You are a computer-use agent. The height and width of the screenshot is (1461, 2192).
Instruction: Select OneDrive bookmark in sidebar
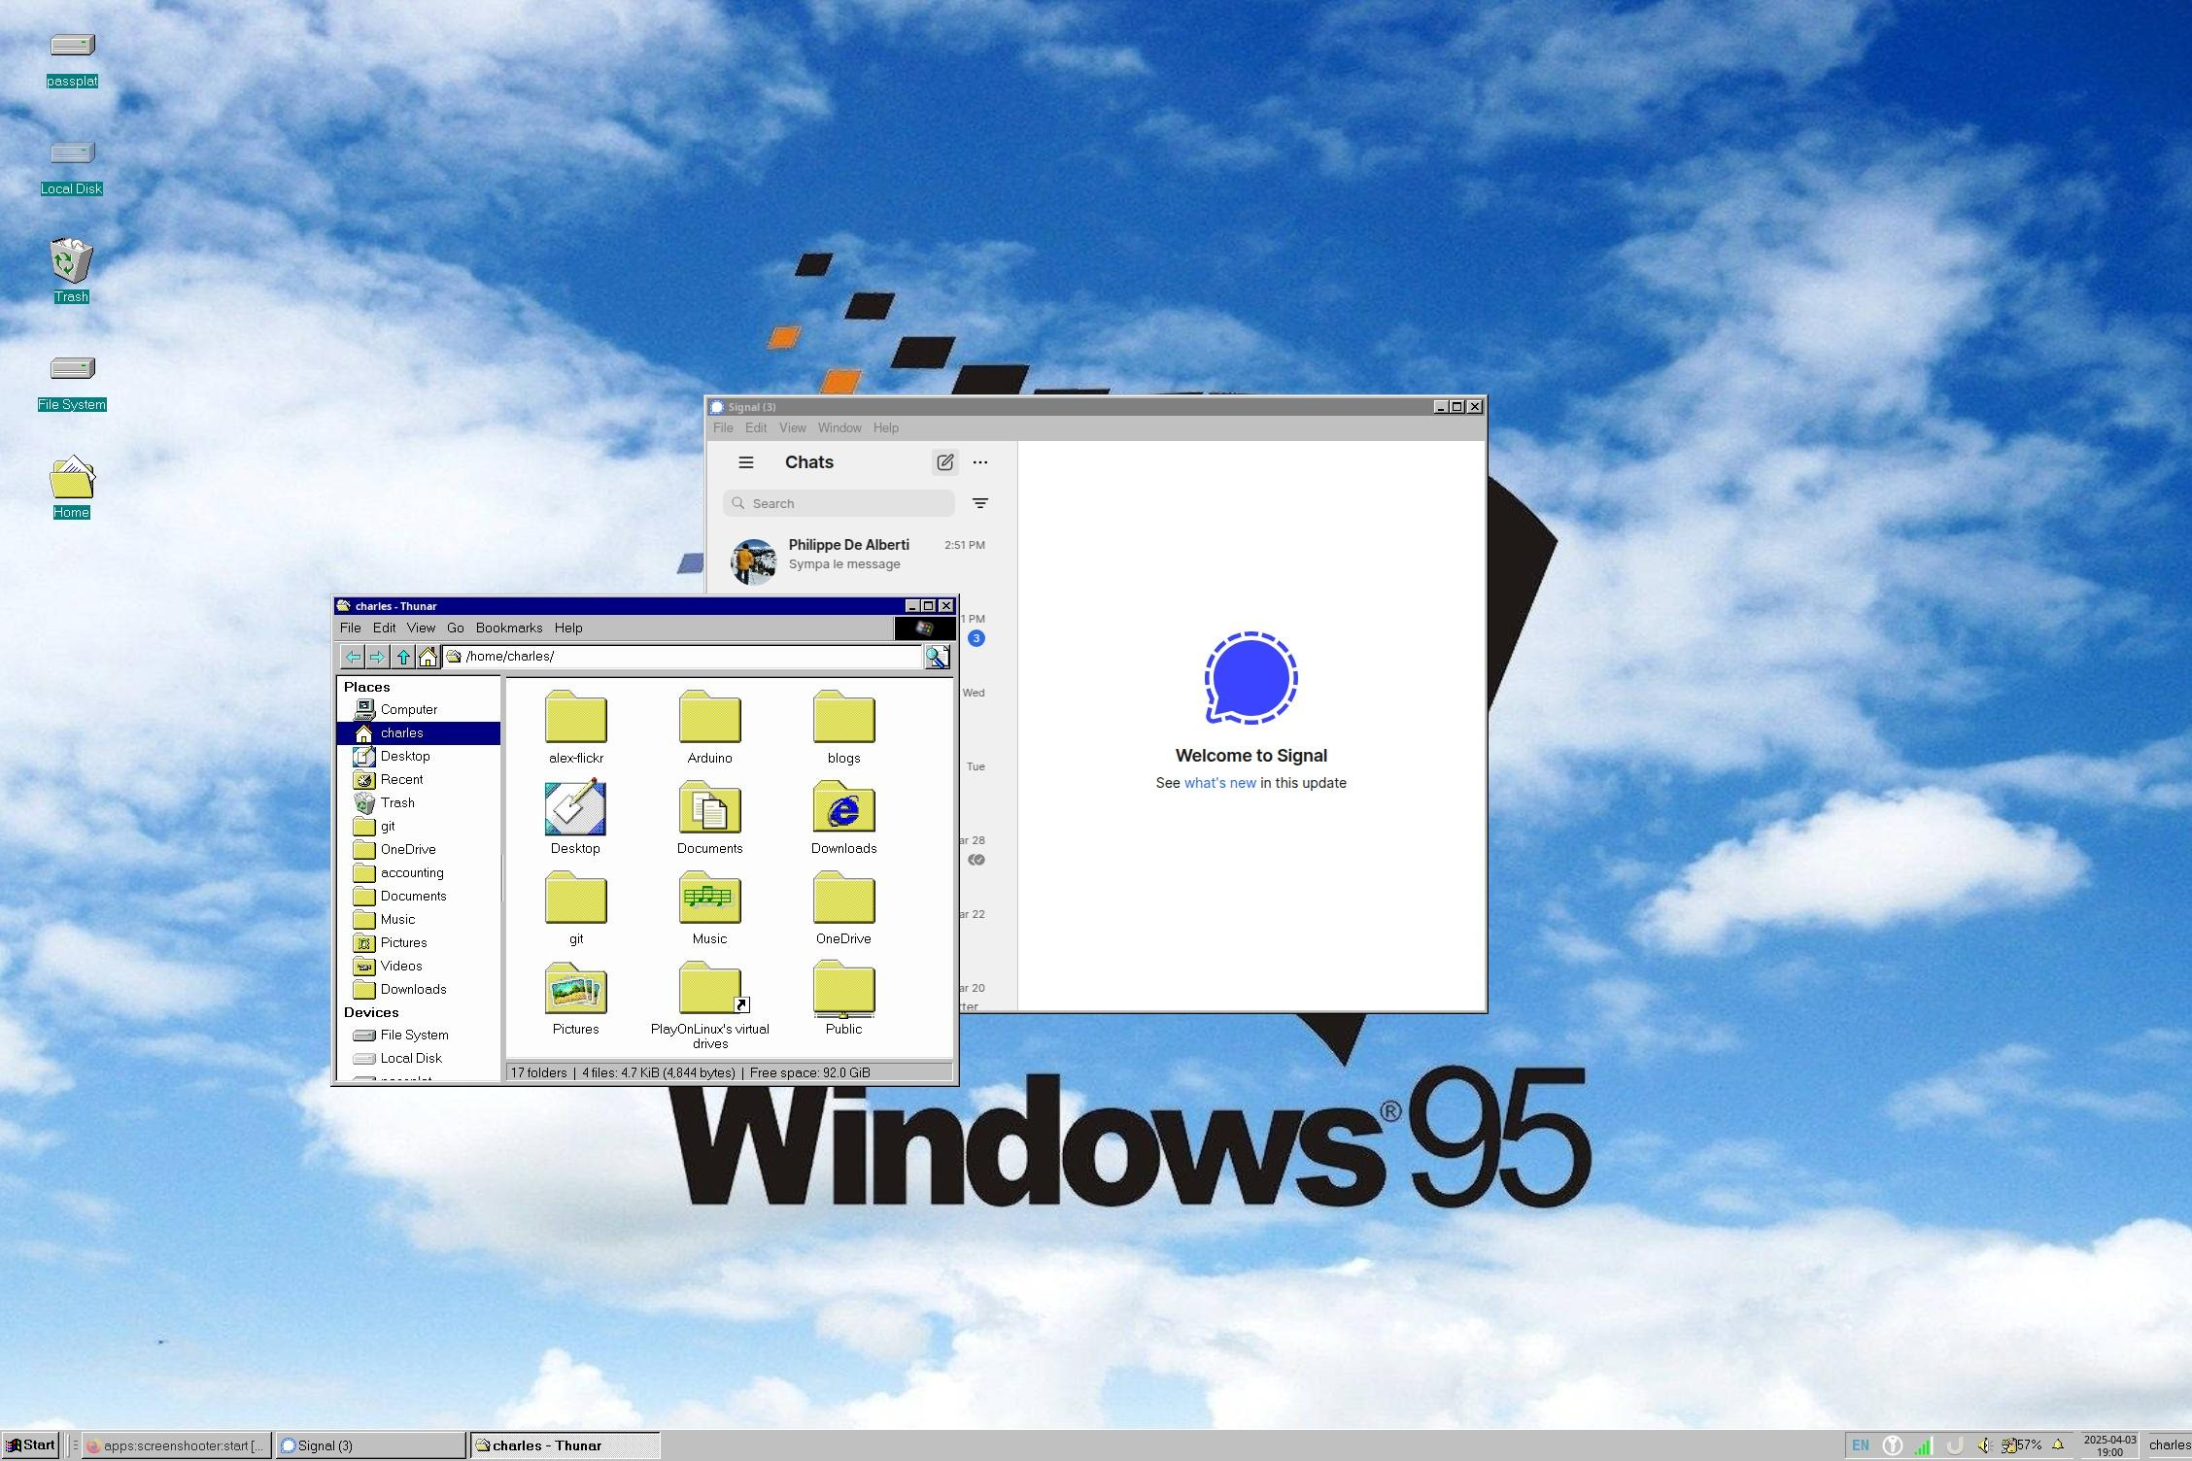(419, 850)
